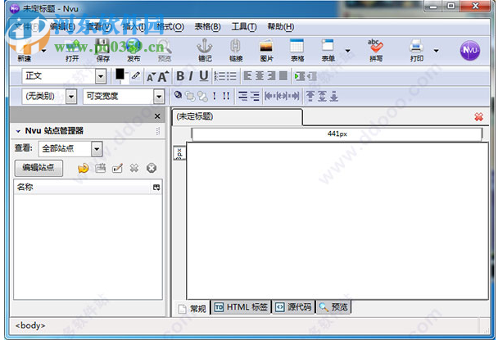Screen dimensions: 498x340
Task: Open the paragraph format 正文 dropdown
Action: 101,76
